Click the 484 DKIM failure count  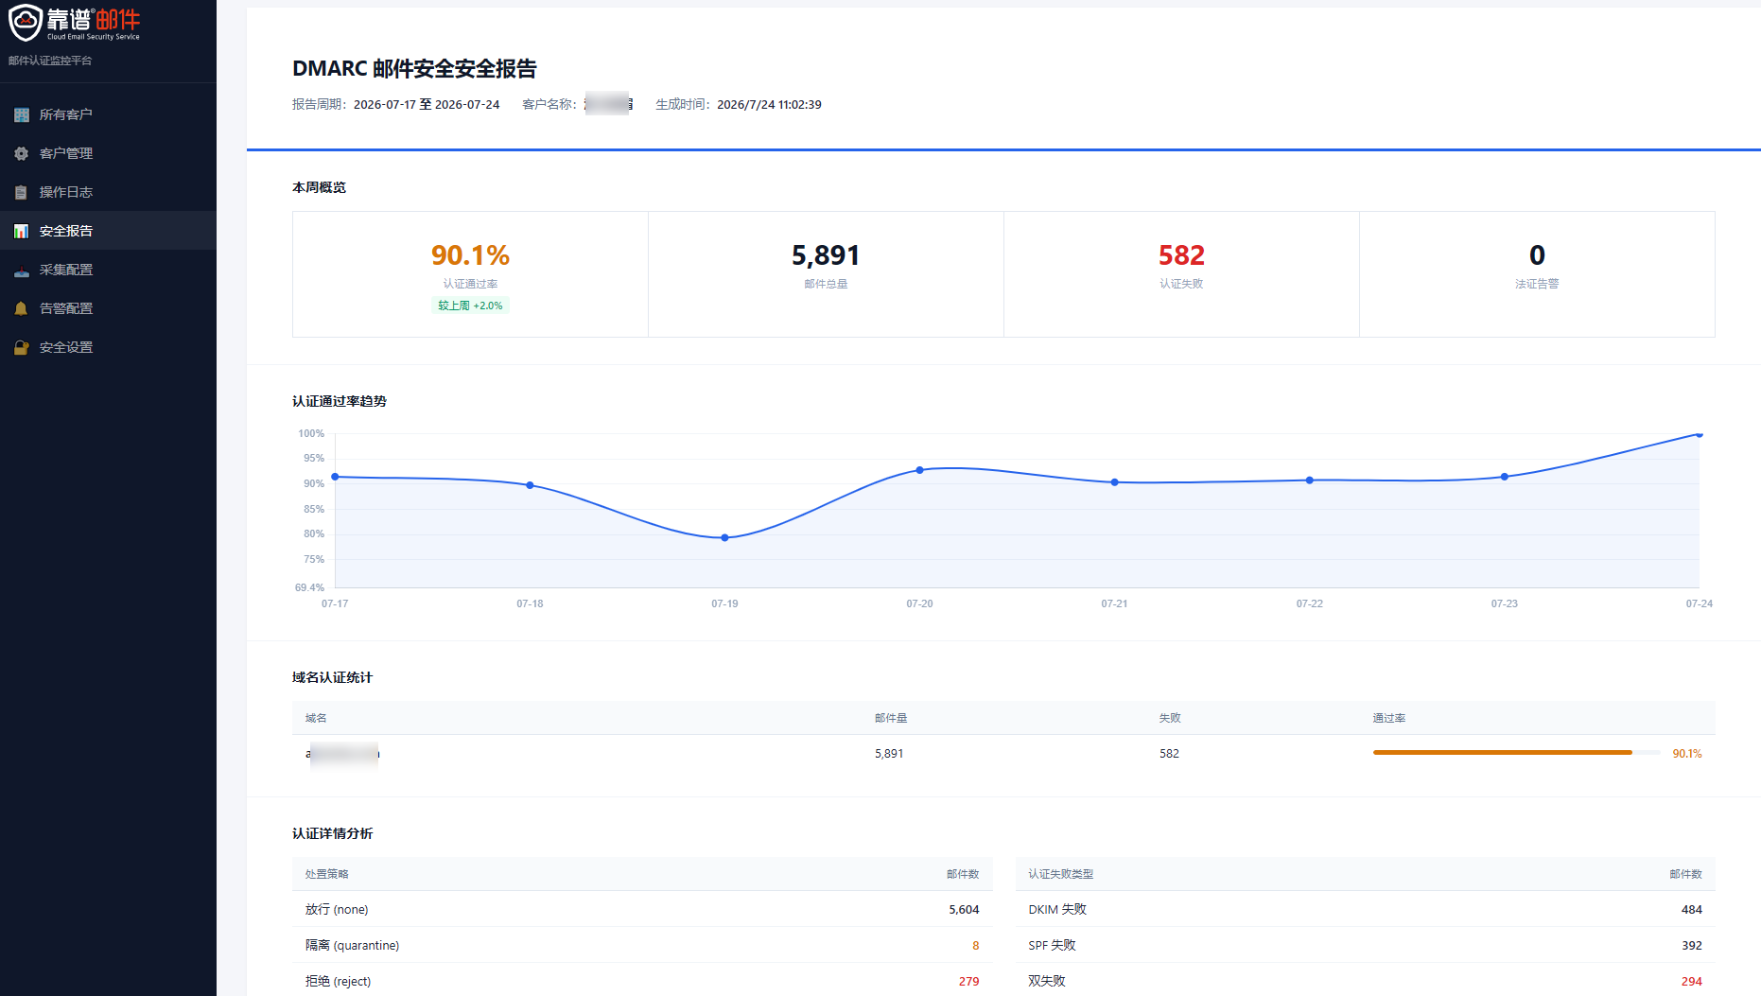coord(1691,910)
